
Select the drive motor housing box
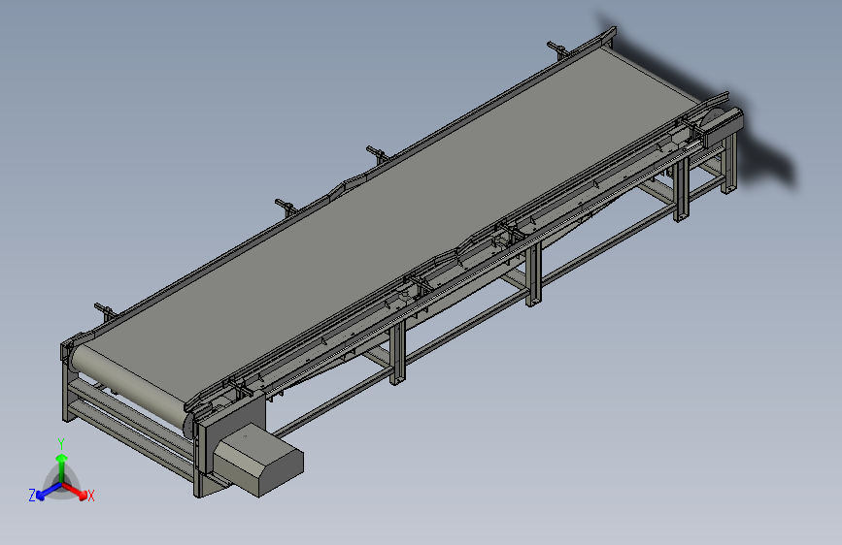[259, 461]
